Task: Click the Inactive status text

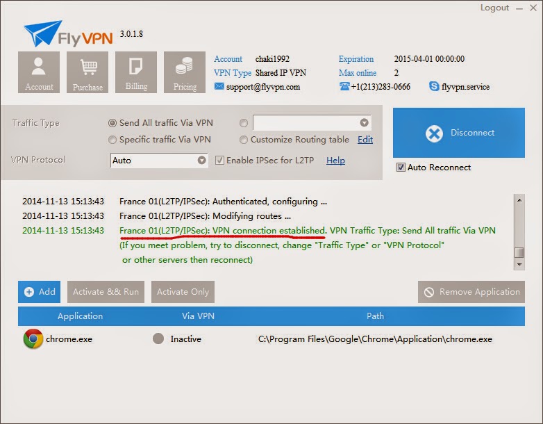Action: pyautogui.click(x=185, y=339)
